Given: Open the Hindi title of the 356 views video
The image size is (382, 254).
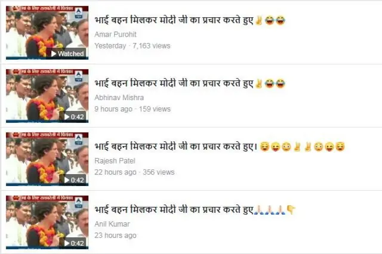Looking at the screenshot, I should pyautogui.click(x=220, y=147).
